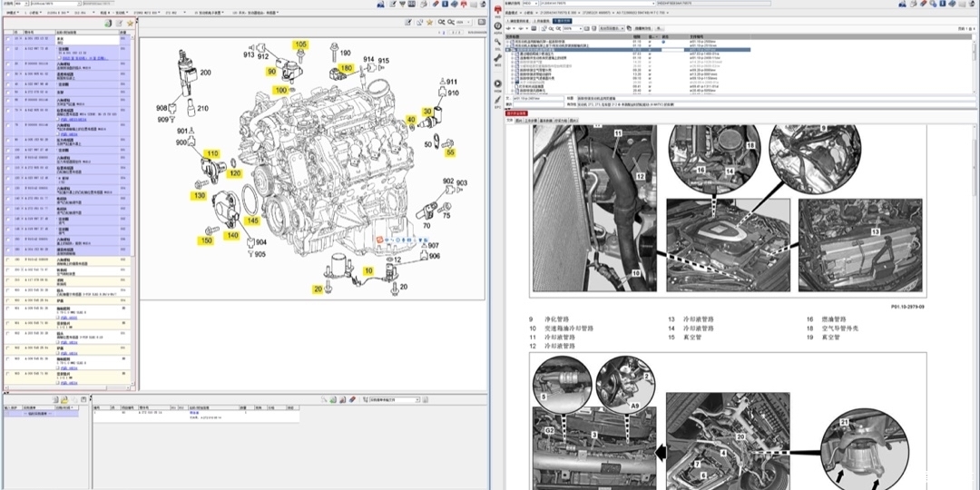Click the eraser icon in the EPC top toolbar
Viewport: 980px width, 490px height.
pyautogui.click(x=436, y=5)
